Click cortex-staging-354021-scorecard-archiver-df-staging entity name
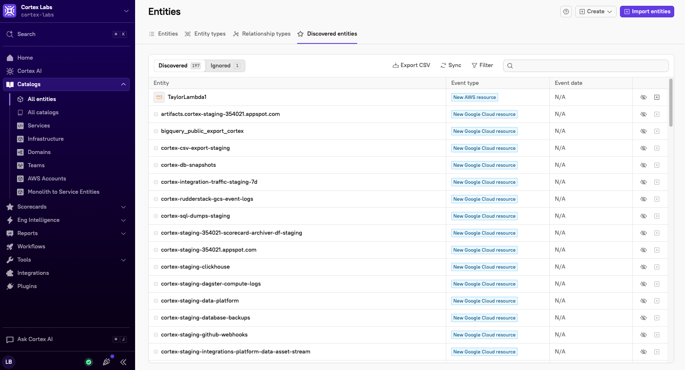The height and width of the screenshot is (370, 685). (x=231, y=233)
